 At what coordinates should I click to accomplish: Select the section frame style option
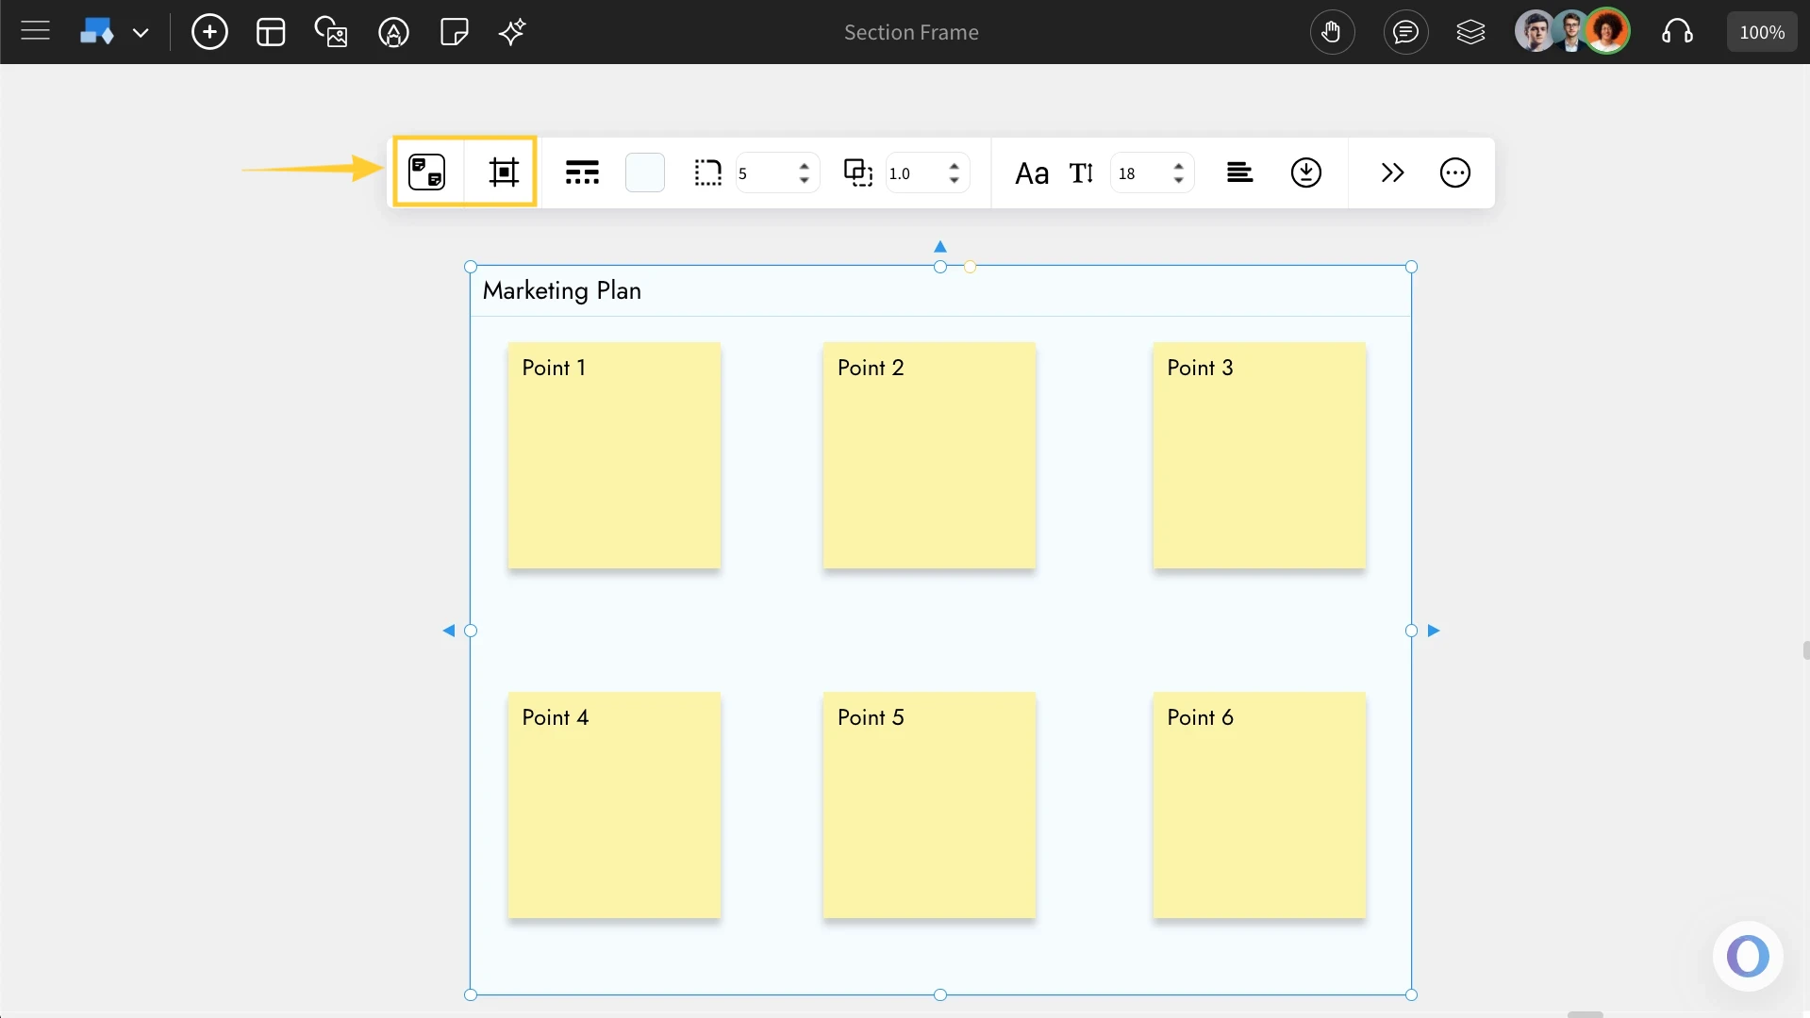click(426, 172)
